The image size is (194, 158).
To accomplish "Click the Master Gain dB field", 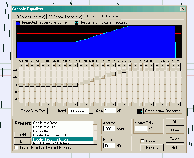I will (141, 129).
